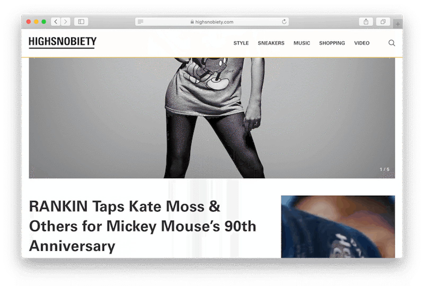Screen dimensions: 424x286
Task: Go to the VIDEO section
Action: (x=362, y=43)
